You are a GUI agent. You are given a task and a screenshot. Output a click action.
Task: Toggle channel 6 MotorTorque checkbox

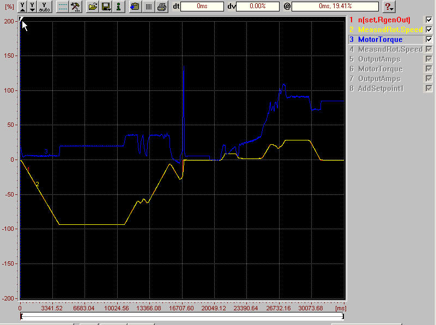[x=429, y=69]
